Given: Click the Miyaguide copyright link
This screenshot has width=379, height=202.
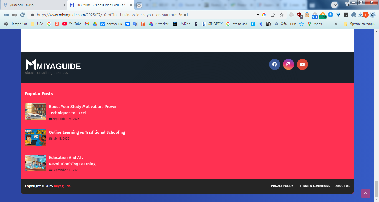Looking at the screenshot, I should [x=62, y=186].
